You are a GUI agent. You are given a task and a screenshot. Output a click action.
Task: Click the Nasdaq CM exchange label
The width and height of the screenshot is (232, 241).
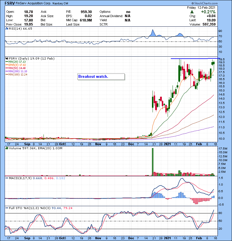click(x=60, y=3)
